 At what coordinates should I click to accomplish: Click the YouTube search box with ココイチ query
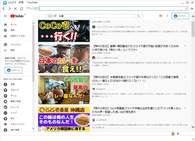[x=90, y=16]
